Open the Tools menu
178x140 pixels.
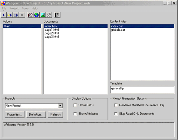pyautogui.click(x=25, y=9)
